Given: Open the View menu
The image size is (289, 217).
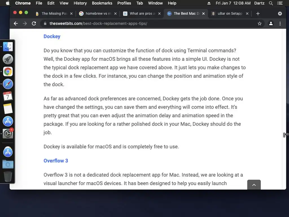Looking at the screenshot, I should [64, 3].
